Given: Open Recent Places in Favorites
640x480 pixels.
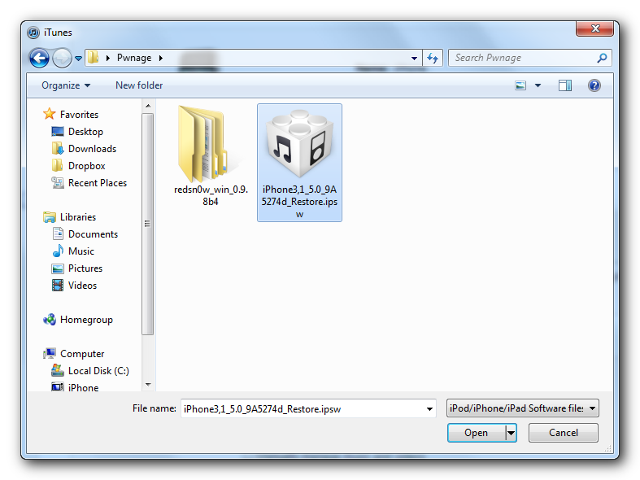Looking at the screenshot, I should point(89,183).
